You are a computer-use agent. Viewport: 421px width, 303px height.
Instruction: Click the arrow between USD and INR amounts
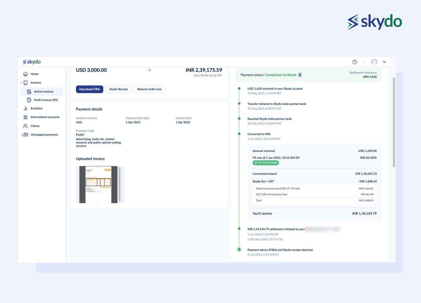click(149, 70)
